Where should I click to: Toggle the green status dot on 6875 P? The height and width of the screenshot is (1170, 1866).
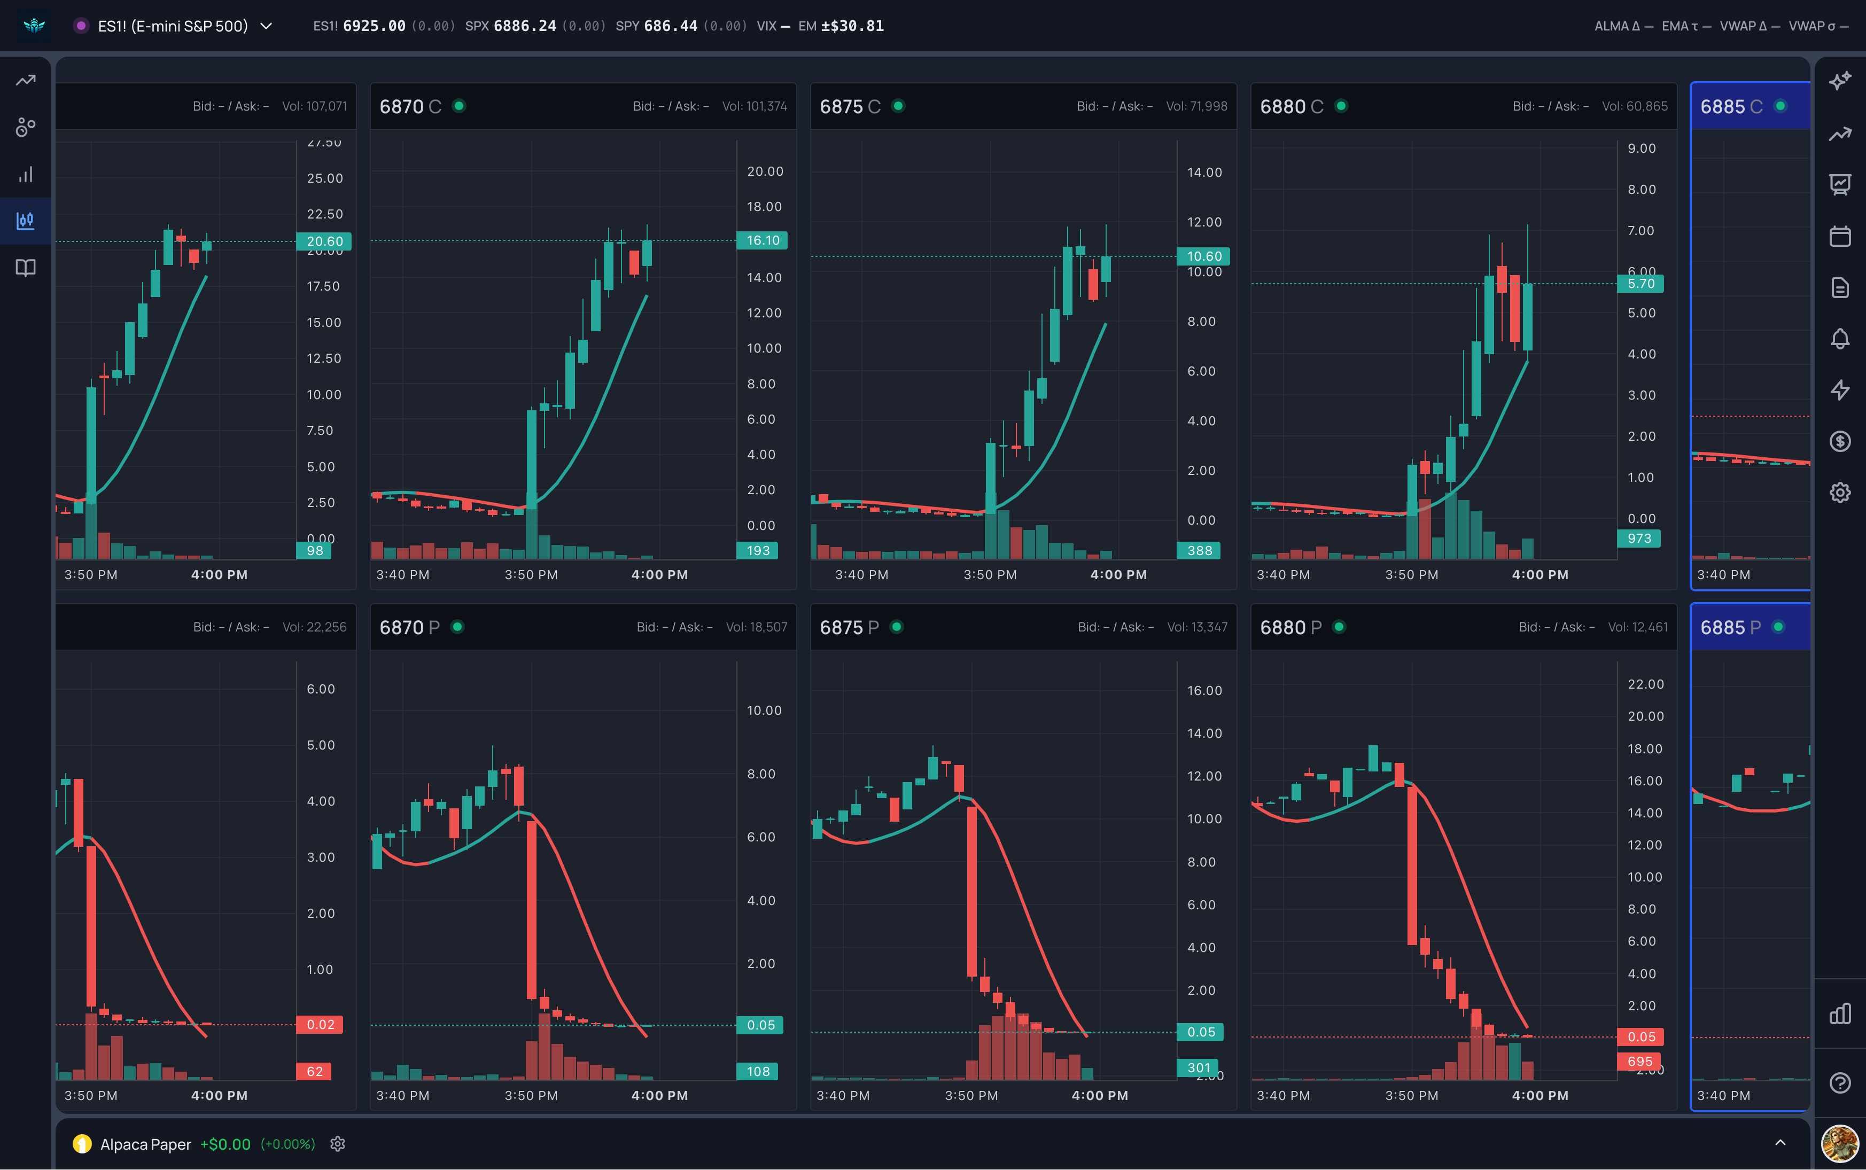[896, 627]
